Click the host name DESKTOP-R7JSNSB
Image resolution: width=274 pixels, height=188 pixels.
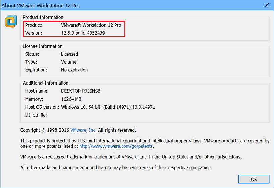(81, 91)
